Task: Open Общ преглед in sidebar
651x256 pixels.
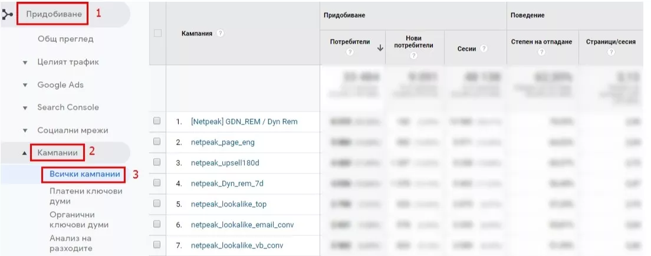Action: [x=65, y=39]
